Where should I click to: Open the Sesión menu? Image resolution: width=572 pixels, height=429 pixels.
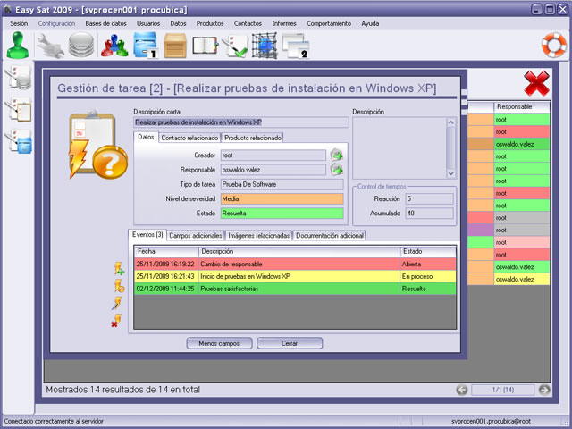(19, 24)
